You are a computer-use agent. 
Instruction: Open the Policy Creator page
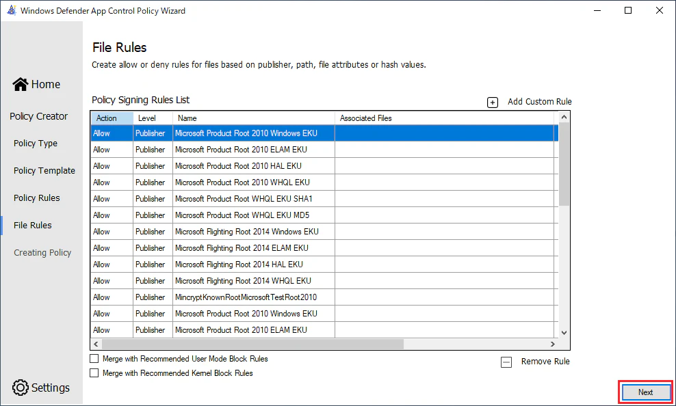click(39, 116)
